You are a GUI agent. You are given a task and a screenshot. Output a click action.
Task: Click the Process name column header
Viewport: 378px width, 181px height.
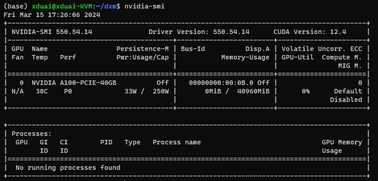[176, 142]
